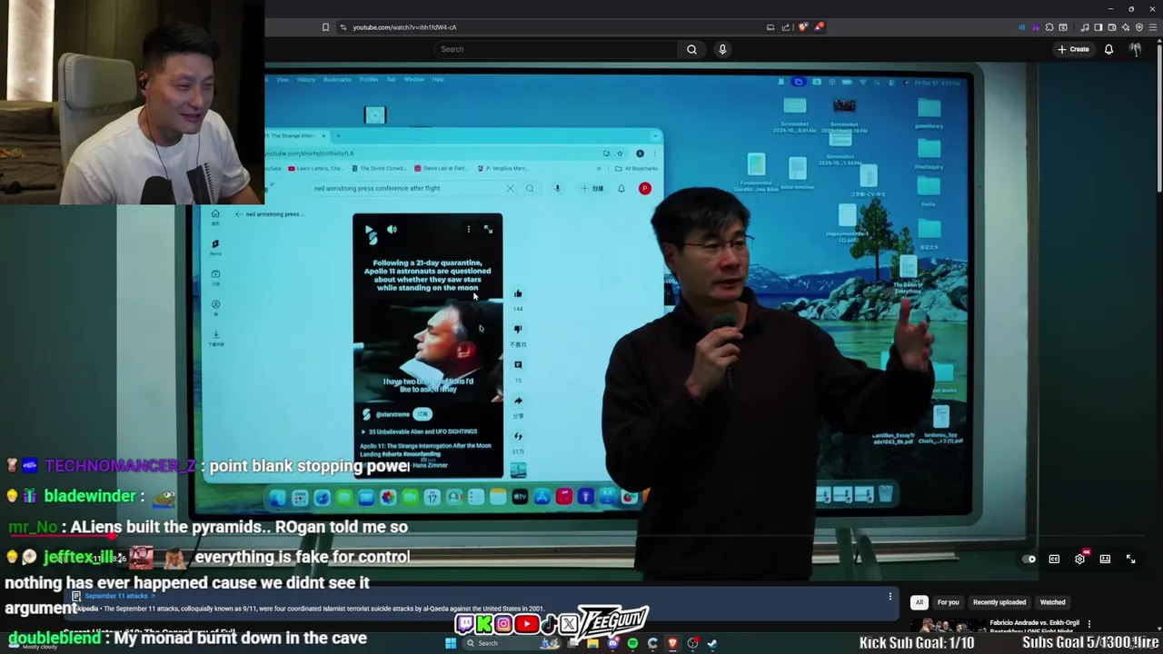Screen dimensions: 1163x654
Task: Select the For you filter chip
Action: point(948,602)
